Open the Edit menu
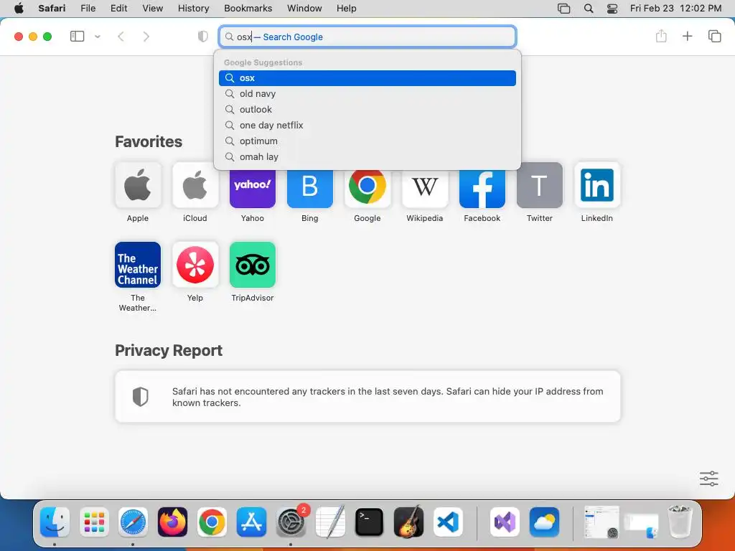The width and height of the screenshot is (735, 551). coord(118,8)
